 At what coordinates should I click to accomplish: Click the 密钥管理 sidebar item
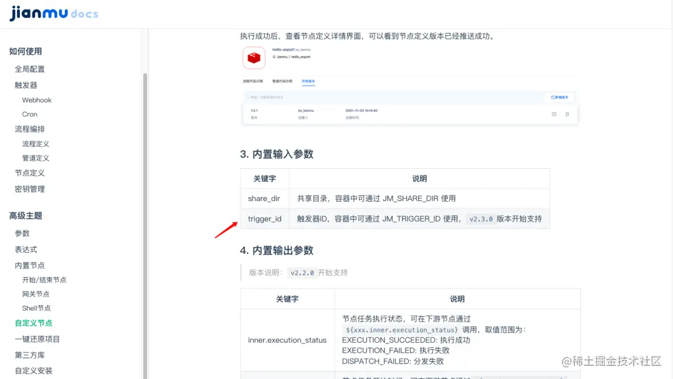[33, 189]
